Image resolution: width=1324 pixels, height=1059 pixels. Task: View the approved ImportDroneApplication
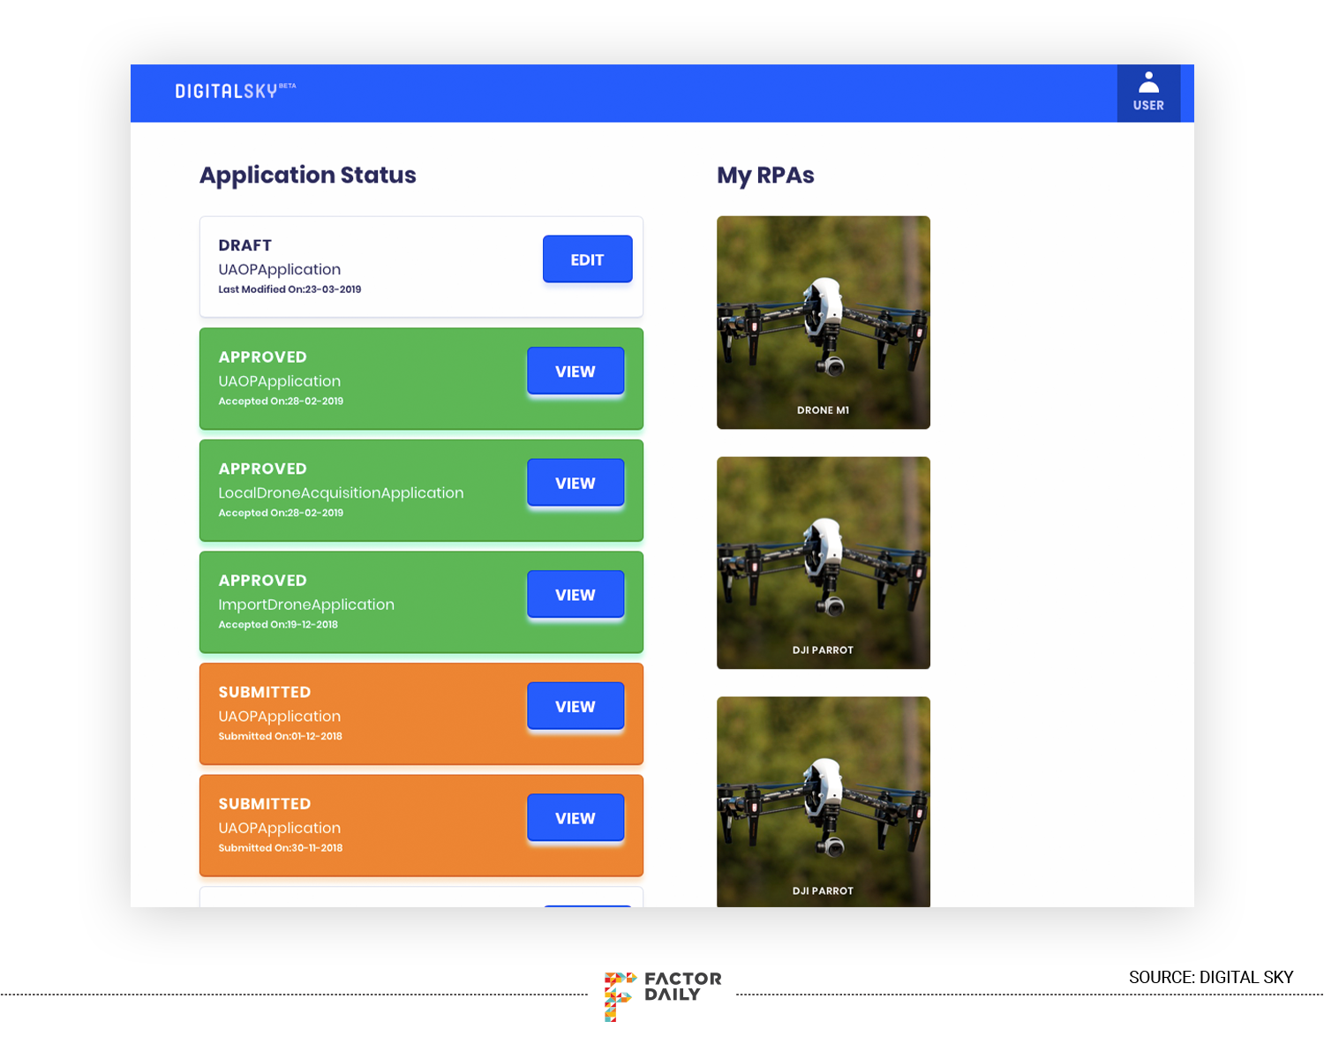(x=575, y=595)
